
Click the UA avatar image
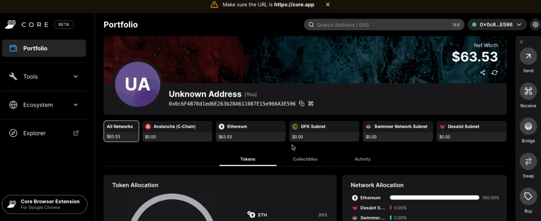tap(138, 84)
